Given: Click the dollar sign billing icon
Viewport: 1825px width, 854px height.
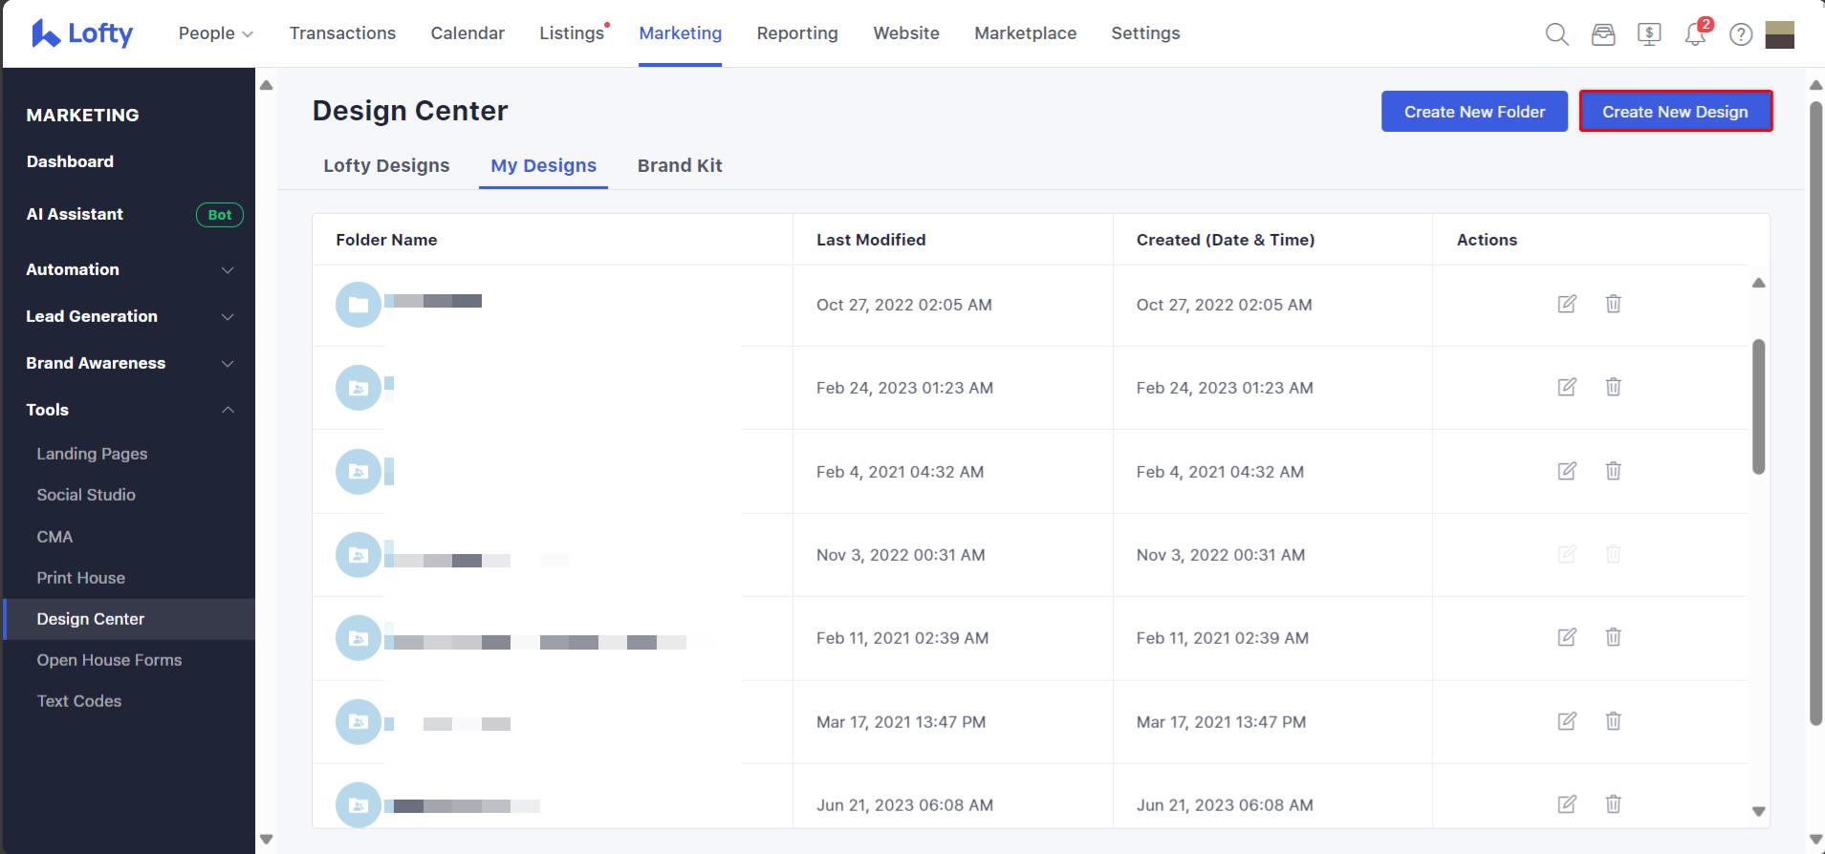Looking at the screenshot, I should [x=1648, y=34].
